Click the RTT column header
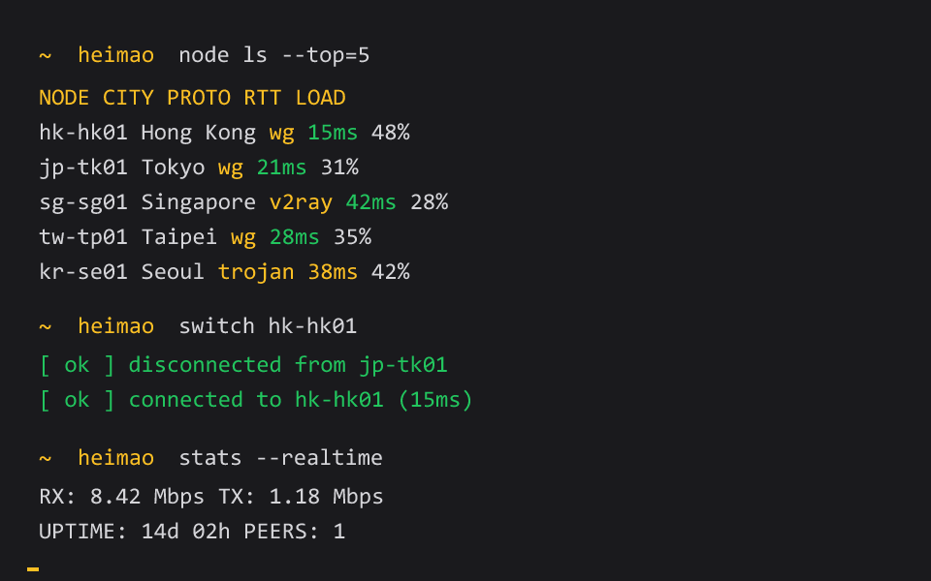 click(263, 97)
